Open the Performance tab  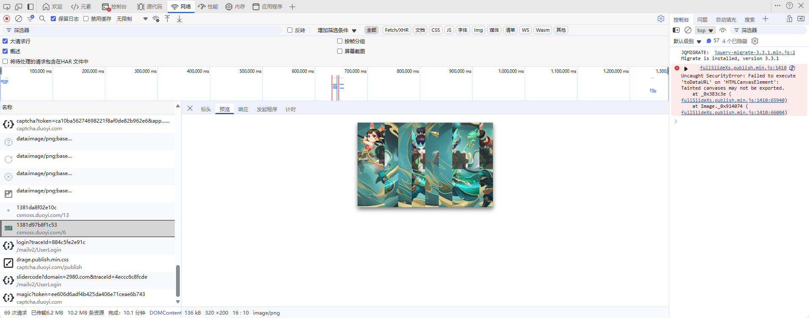[x=208, y=7]
